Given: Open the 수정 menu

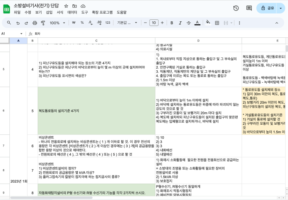Looking at the screenshot, I should click(x=28, y=12).
